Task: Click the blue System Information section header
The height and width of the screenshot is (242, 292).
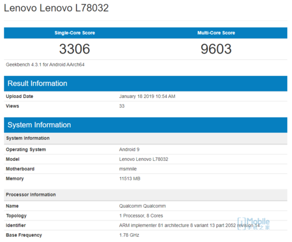Action: coord(145,125)
